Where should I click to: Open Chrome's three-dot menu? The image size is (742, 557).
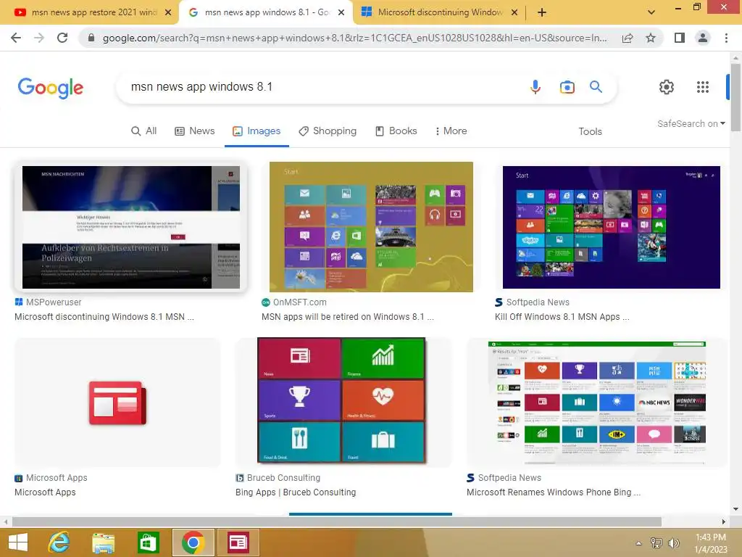[726, 38]
